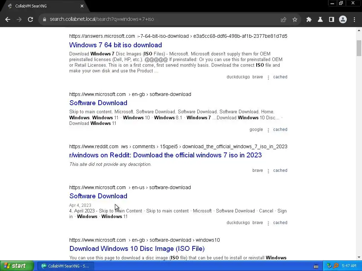Open the Windows Start menu

pyautogui.click(x=17, y=266)
